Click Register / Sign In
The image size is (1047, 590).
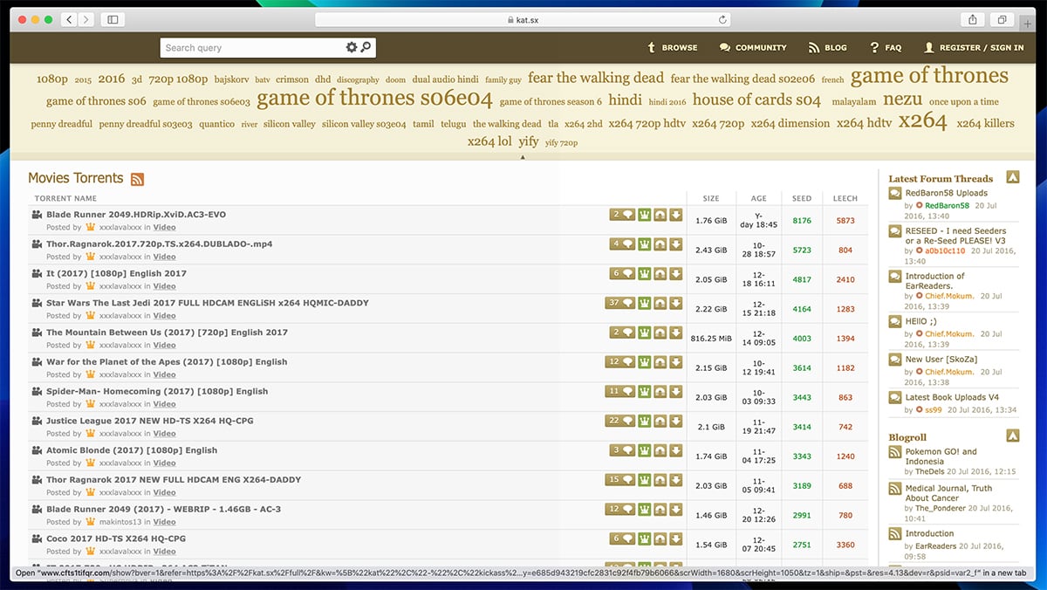tap(974, 48)
